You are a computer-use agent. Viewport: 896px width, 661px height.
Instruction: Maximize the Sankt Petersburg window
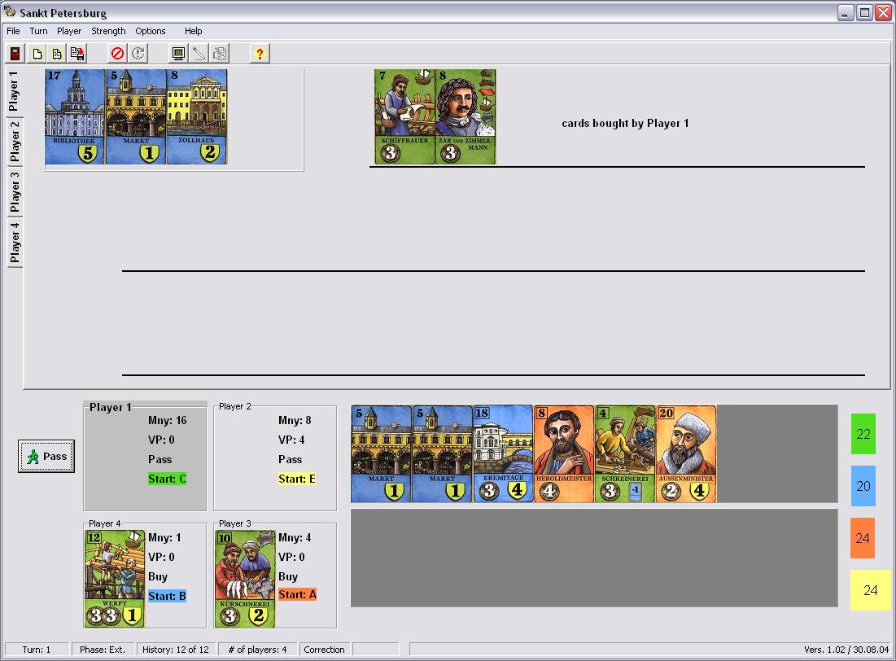point(864,12)
